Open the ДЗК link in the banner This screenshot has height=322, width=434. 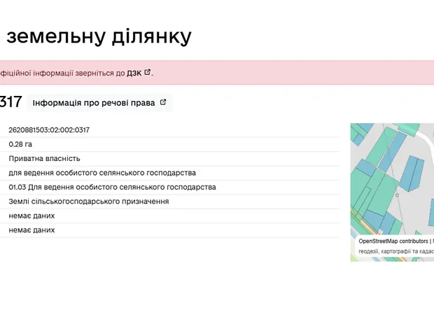(134, 73)
